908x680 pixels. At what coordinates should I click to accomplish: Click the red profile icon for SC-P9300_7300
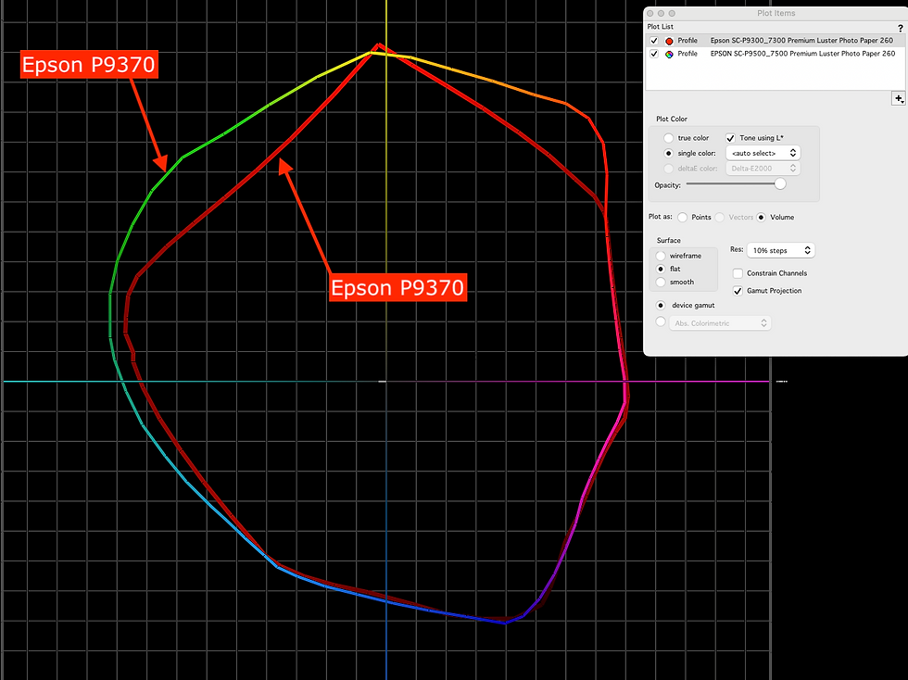point(669,41)
